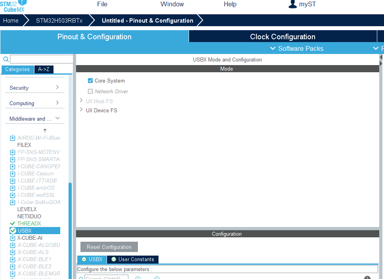This screenshot has height=279, width=384.
Task: Open the USBX configuration tab
Action: pyautogui.click(x=92, y=260)
